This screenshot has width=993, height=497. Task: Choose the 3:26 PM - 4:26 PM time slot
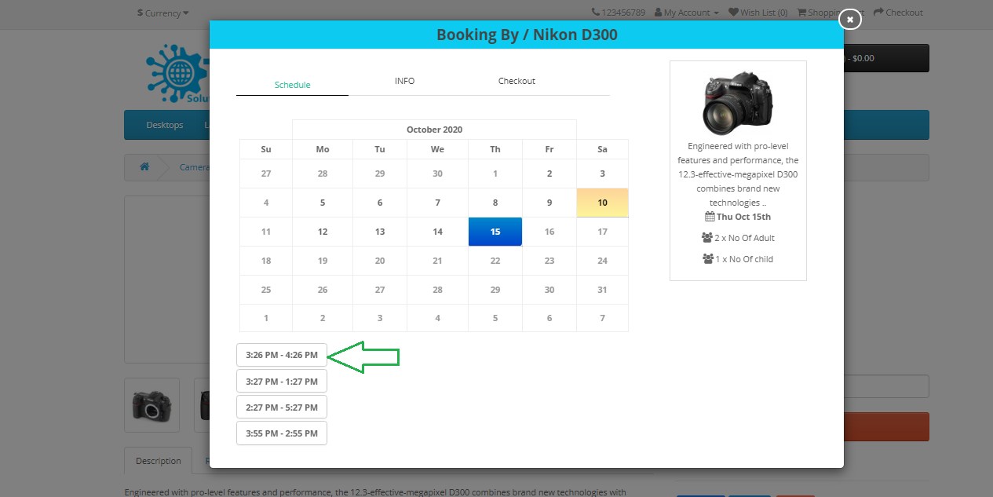click(x=282, y=355)
